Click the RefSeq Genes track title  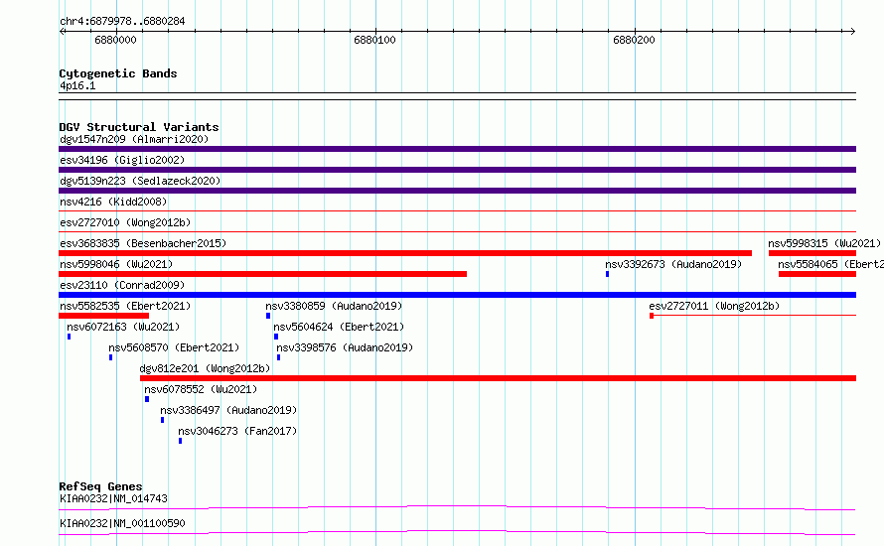[x=100, y=486]
